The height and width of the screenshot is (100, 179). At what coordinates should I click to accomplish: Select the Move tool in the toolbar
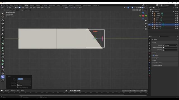3,20
